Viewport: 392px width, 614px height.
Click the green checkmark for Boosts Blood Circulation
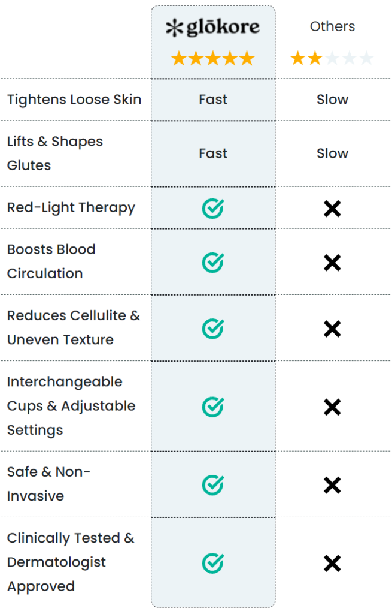213,263
